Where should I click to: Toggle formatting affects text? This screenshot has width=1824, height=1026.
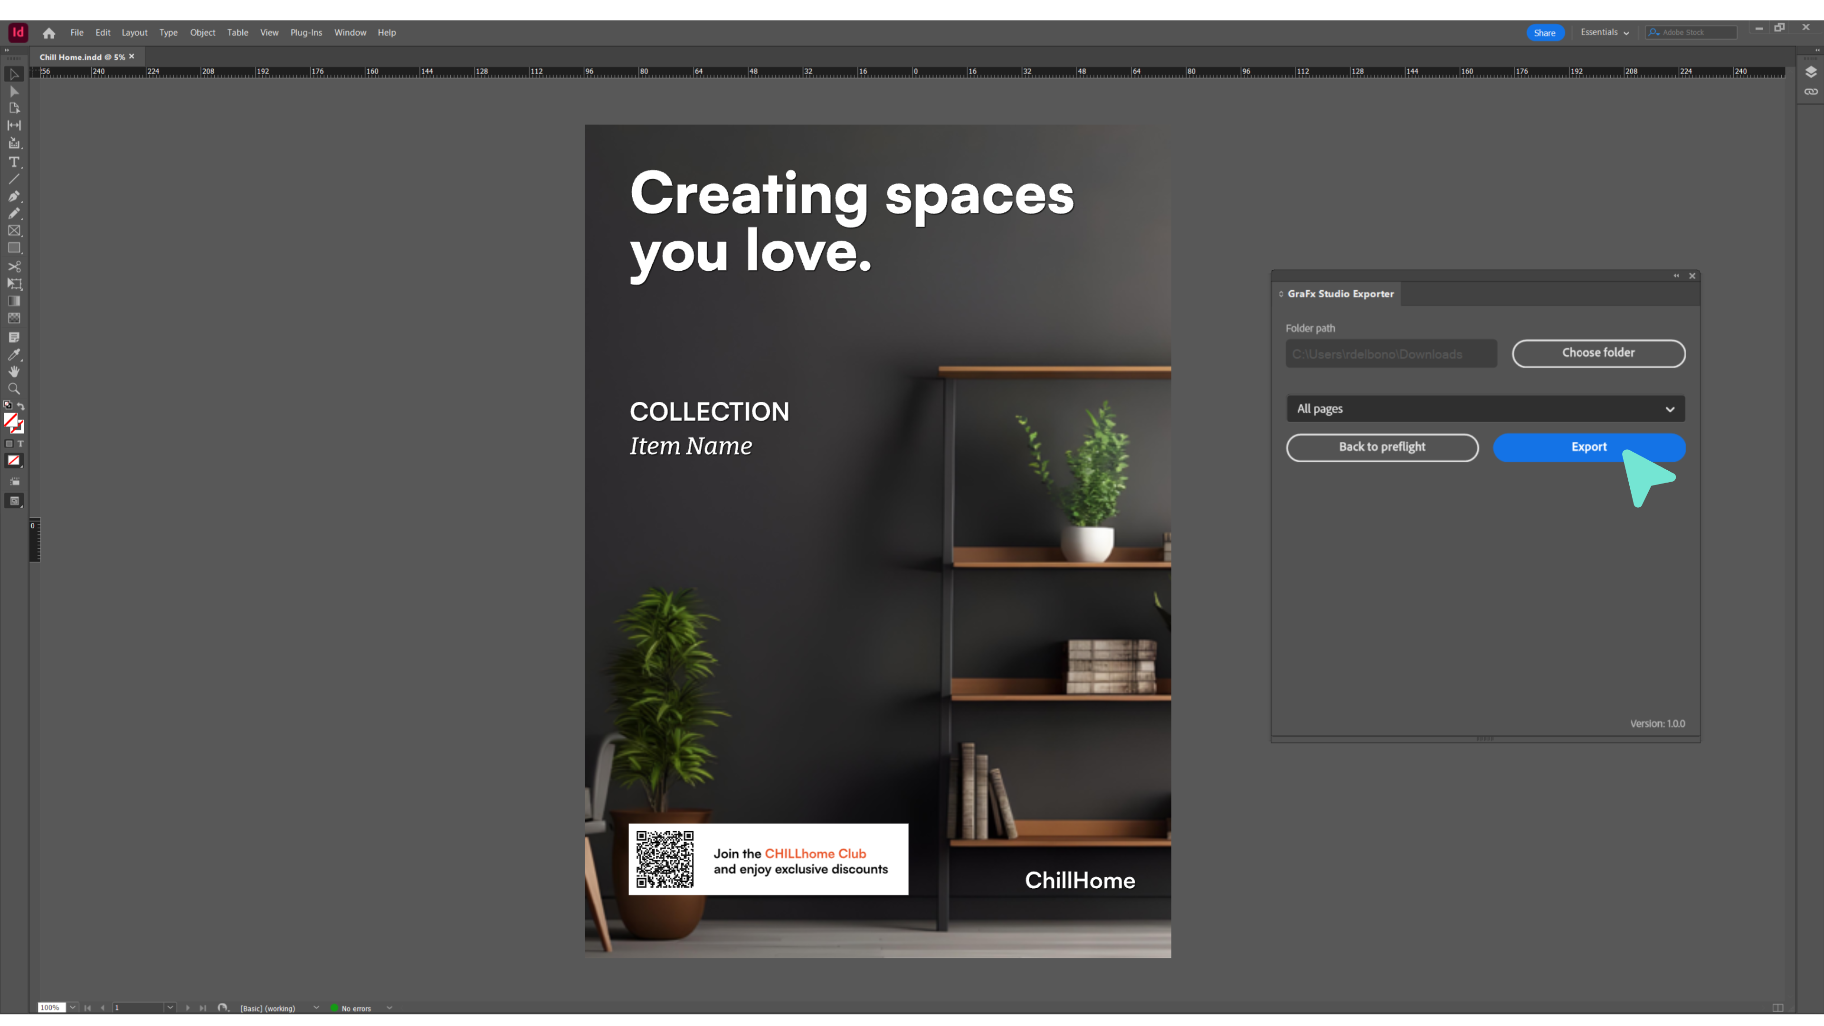pos(20,444)
